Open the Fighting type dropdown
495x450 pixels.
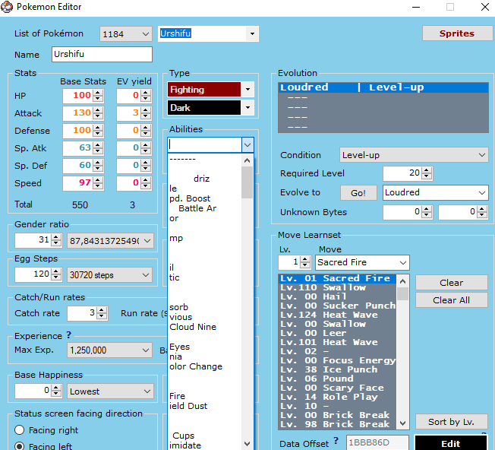point(247,90)
